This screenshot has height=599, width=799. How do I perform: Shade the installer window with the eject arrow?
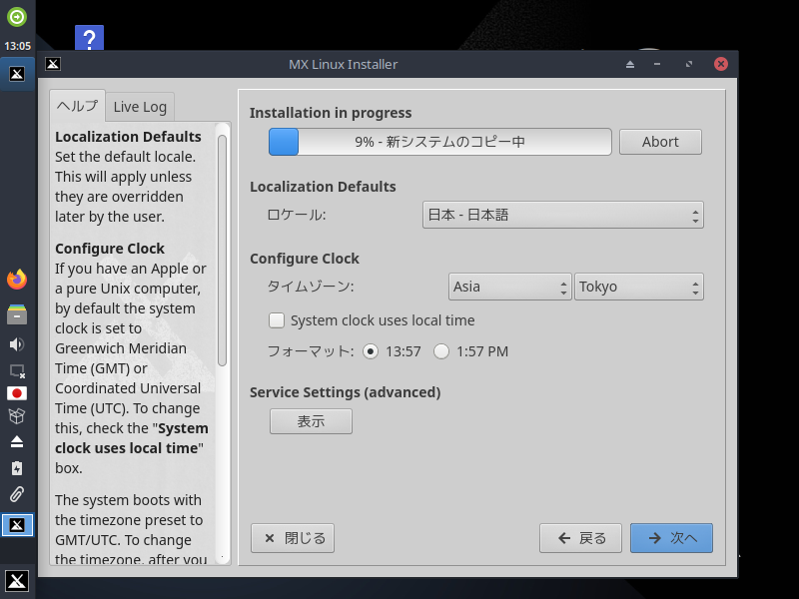(630, 64)
